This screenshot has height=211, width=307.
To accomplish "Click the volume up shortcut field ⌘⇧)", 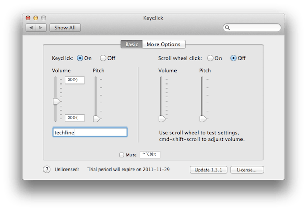I will tap(75, 80).
